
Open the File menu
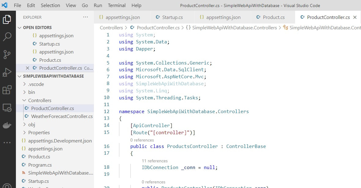[x=17, y=5]
